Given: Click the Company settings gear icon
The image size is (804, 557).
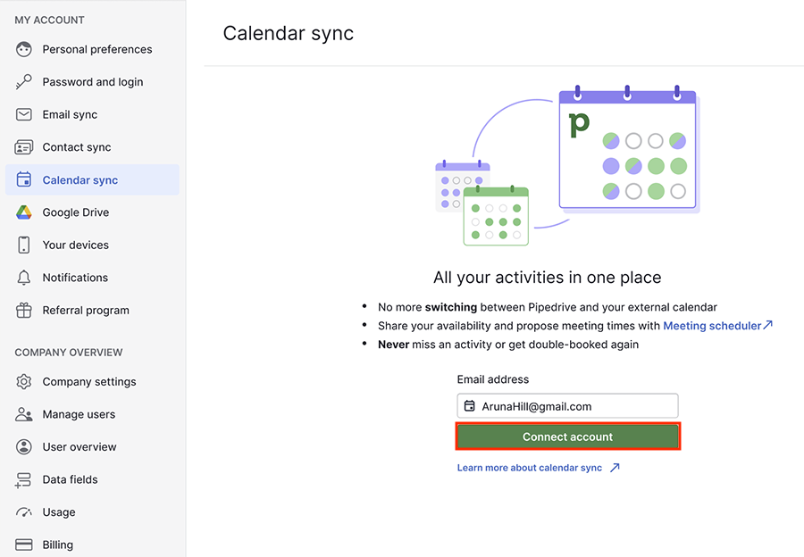Looking at the screenshot, I should pyautogui.click(x=22, y=381).
